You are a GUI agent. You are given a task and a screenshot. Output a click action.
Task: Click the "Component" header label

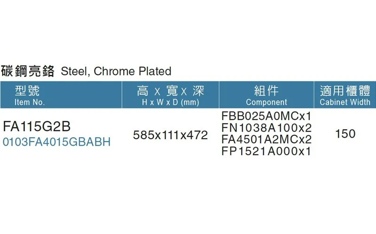[266, 102]
